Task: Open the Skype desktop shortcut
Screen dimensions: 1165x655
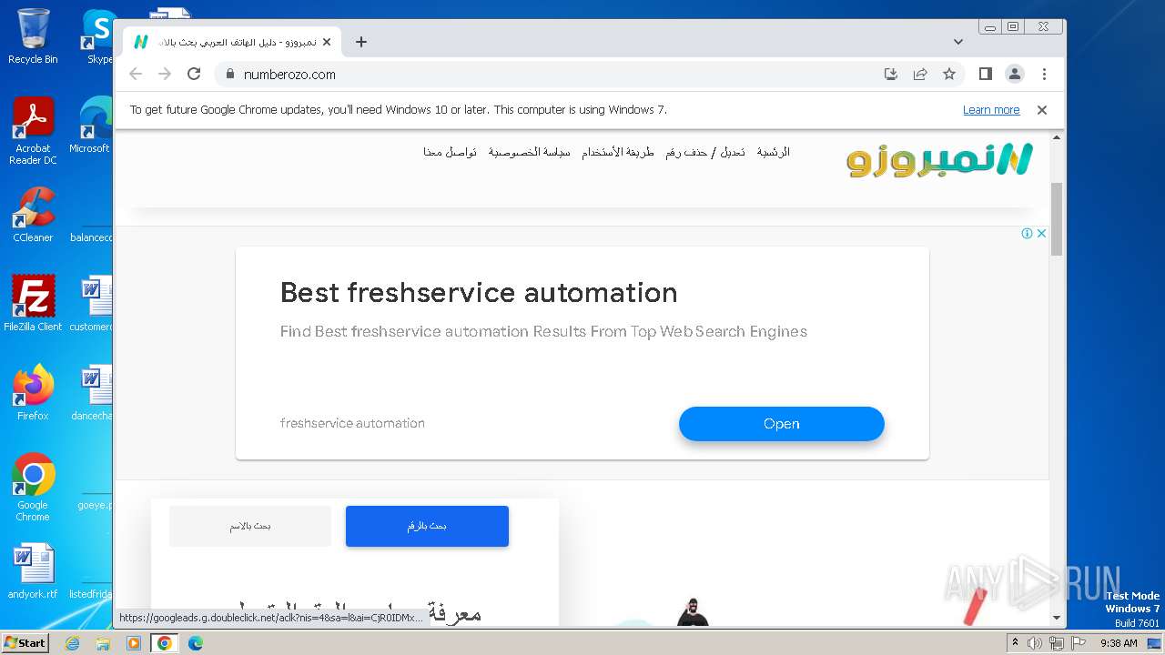Action: pos(98,37)
